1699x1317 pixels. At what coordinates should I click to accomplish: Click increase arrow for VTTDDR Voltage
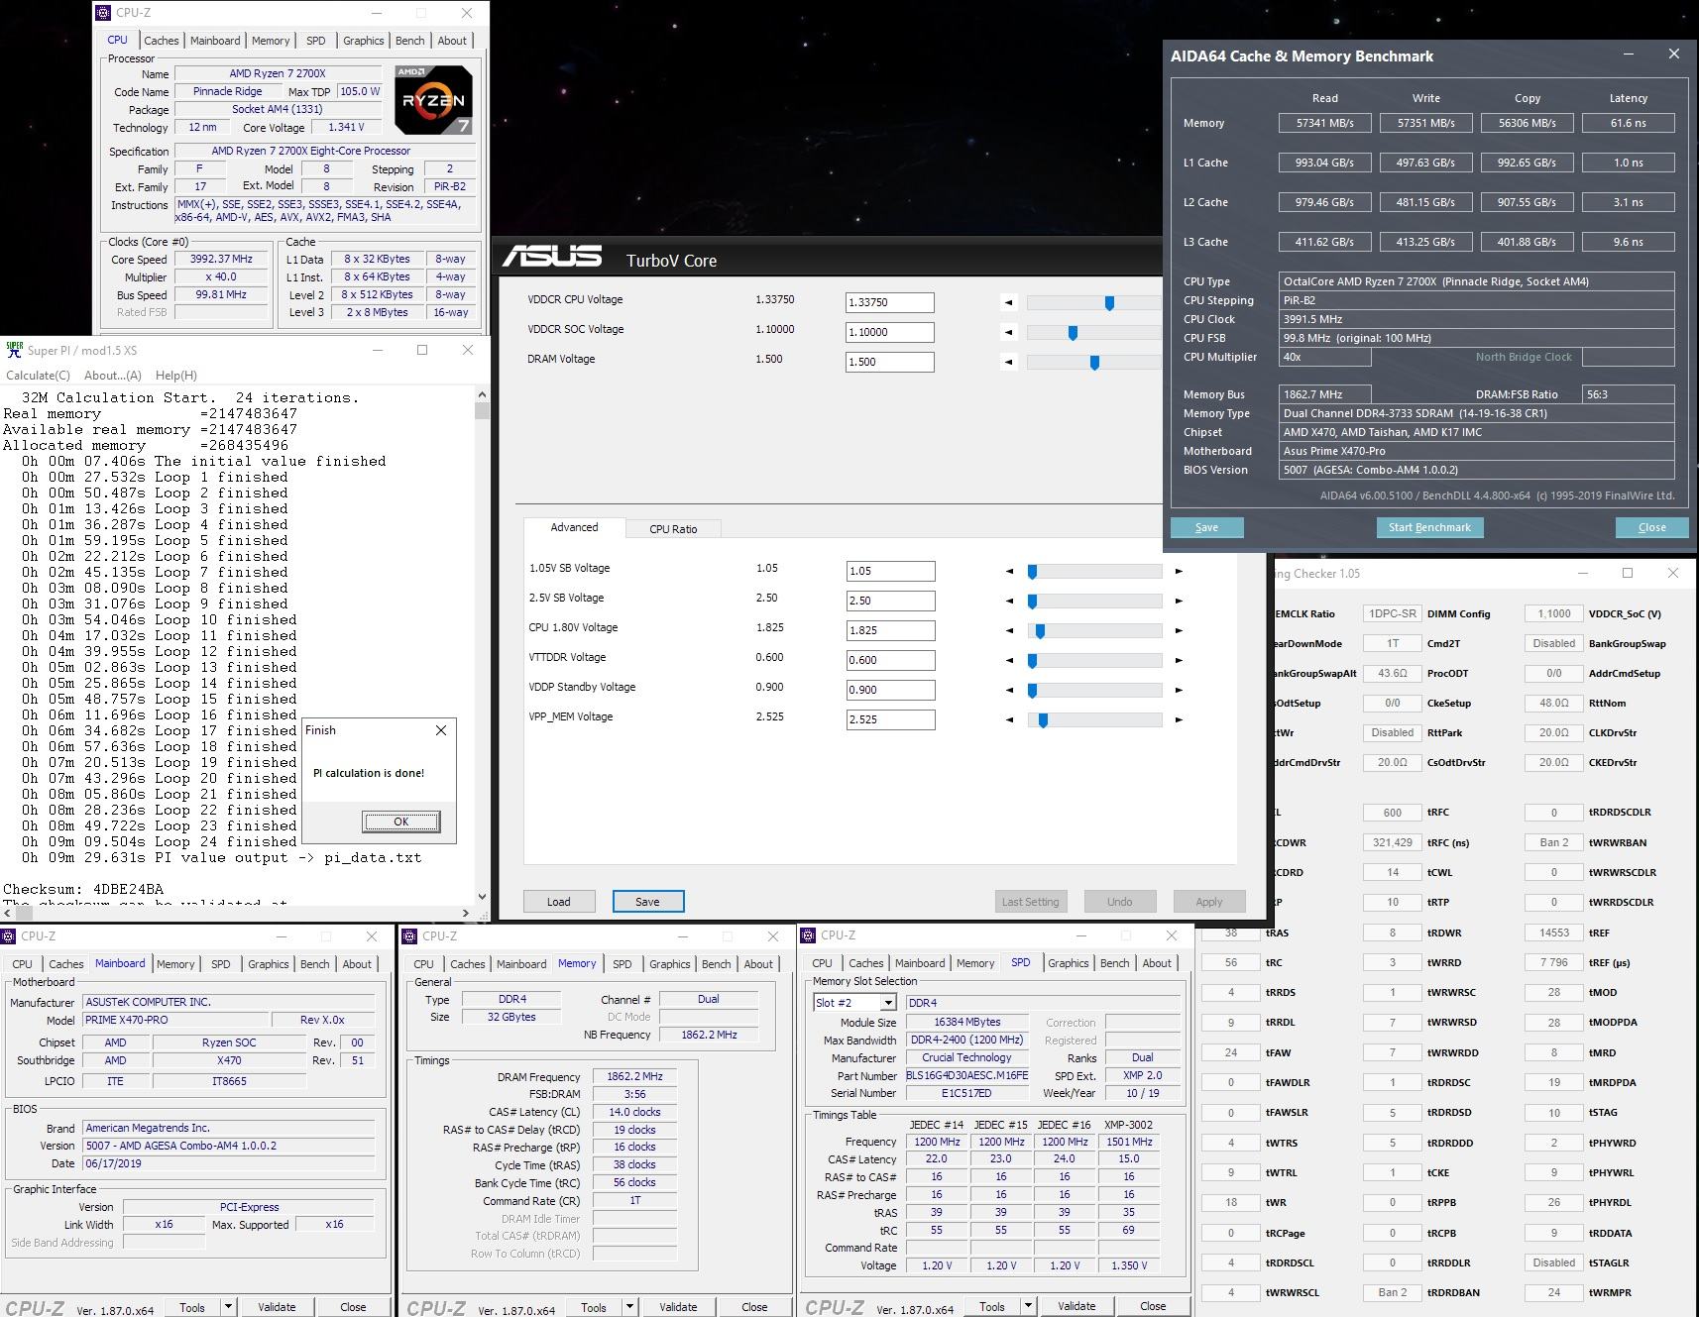1179,661
